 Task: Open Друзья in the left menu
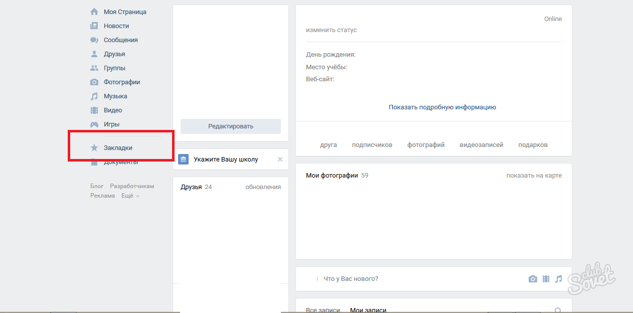(114, 54)
